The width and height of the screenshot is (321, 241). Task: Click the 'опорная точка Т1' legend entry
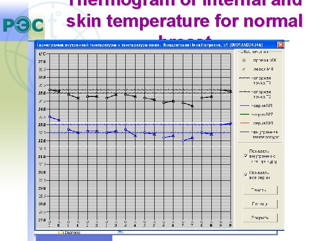click(x=255, y=80)
